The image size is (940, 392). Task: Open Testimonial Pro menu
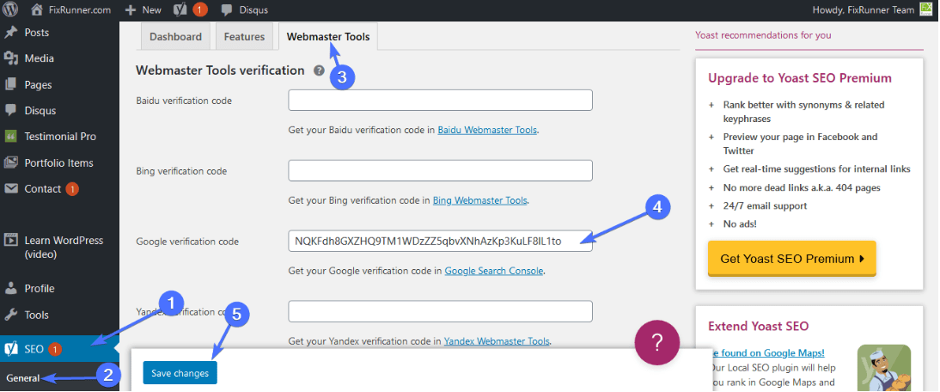tap(59, 137)
